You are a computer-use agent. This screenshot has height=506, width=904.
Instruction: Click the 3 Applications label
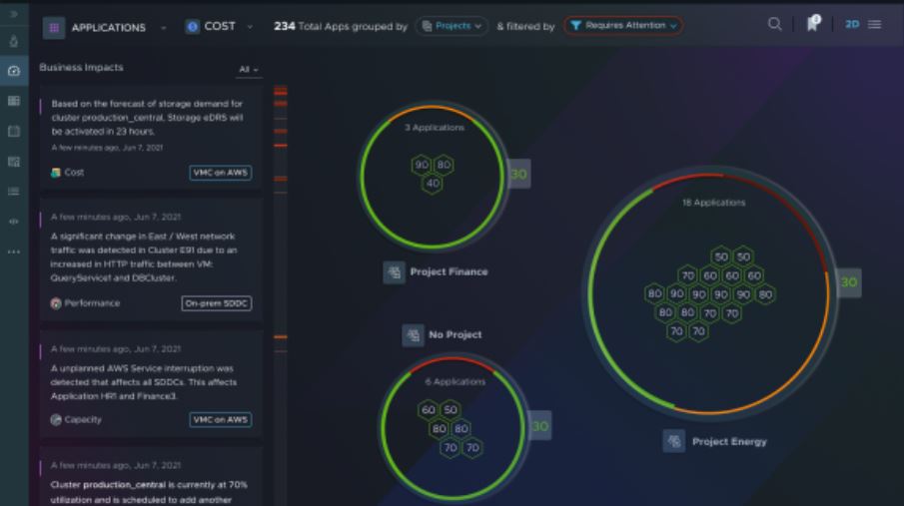[435, 128]
